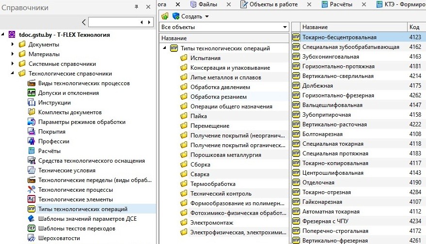Expand the Документы folder
The image size is (426, 244).
(x=13, y=44)
